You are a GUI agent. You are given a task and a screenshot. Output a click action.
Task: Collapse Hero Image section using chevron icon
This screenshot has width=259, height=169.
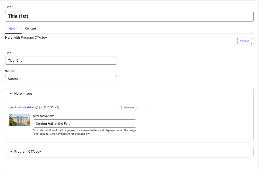(x=11, y=94)
